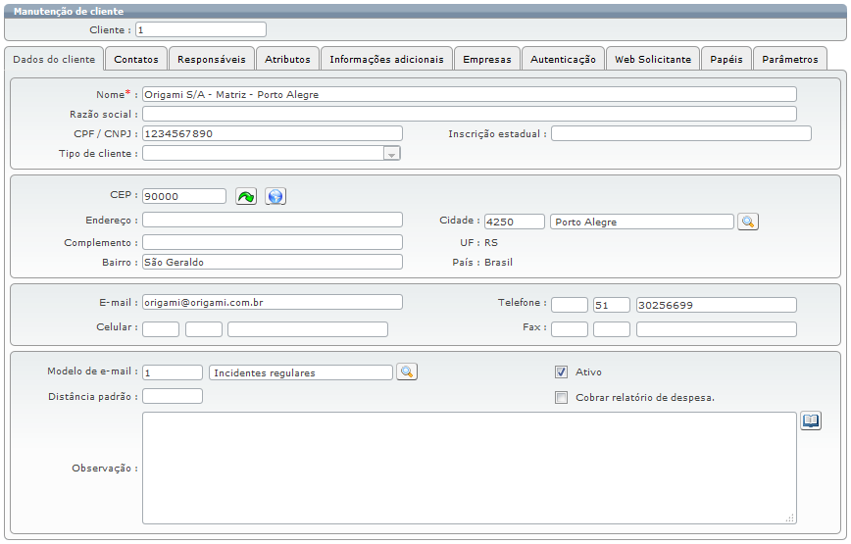Image resolution: width=851 pixels, height=544 pixels.
Task: Click the book icon beside Observação
Action: click(810, 420)
